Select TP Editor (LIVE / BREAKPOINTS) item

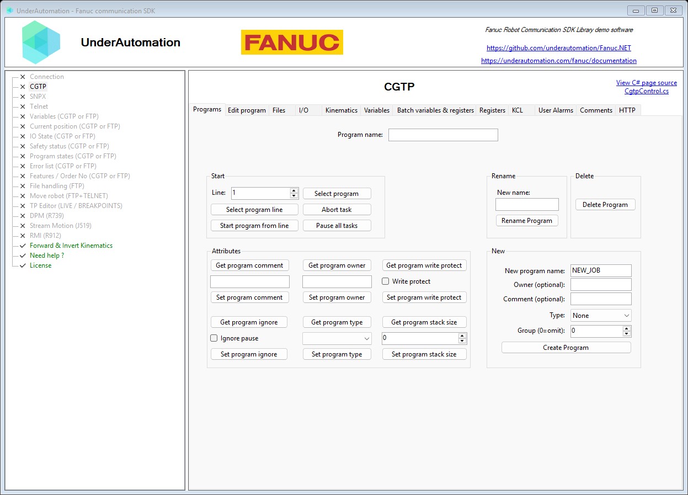point(76,206)
